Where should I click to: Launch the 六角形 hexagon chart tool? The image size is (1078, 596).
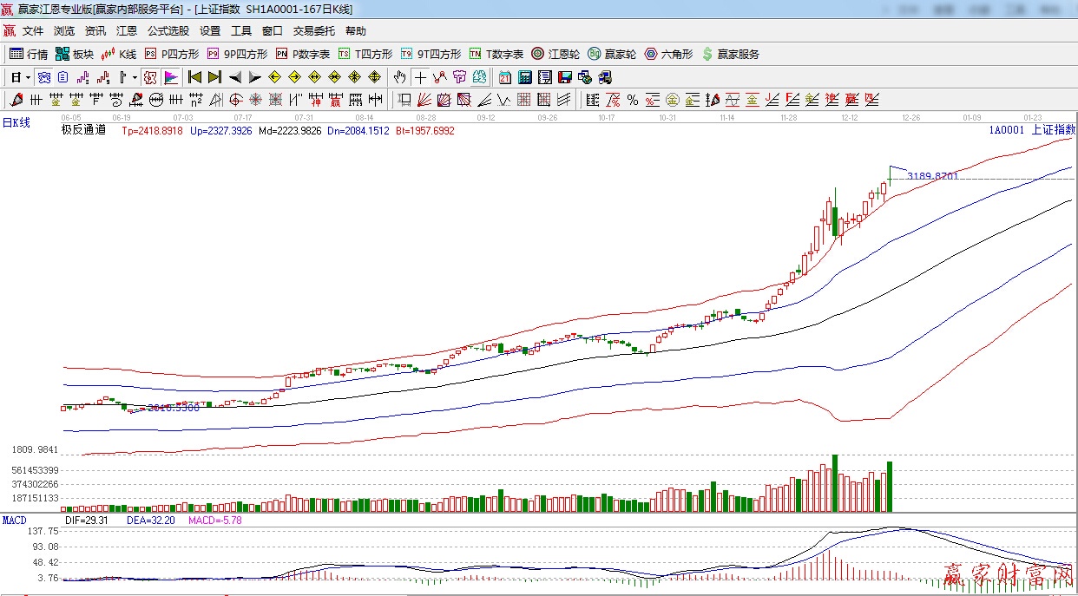click(668, 54)
